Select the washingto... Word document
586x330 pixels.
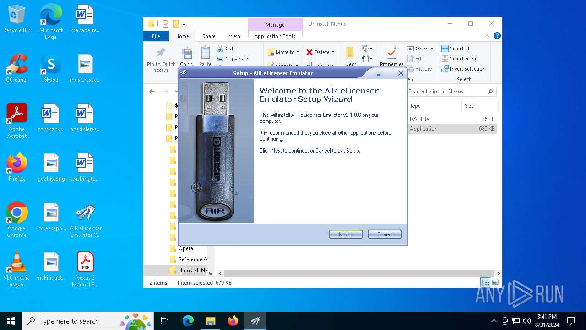click(x=85, y=168)
